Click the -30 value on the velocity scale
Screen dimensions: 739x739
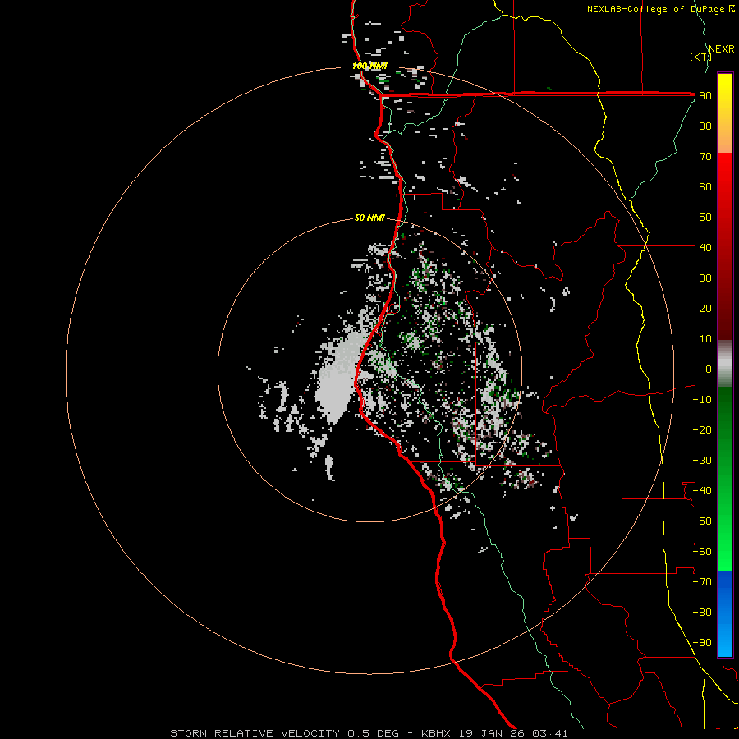pos(702,461)
